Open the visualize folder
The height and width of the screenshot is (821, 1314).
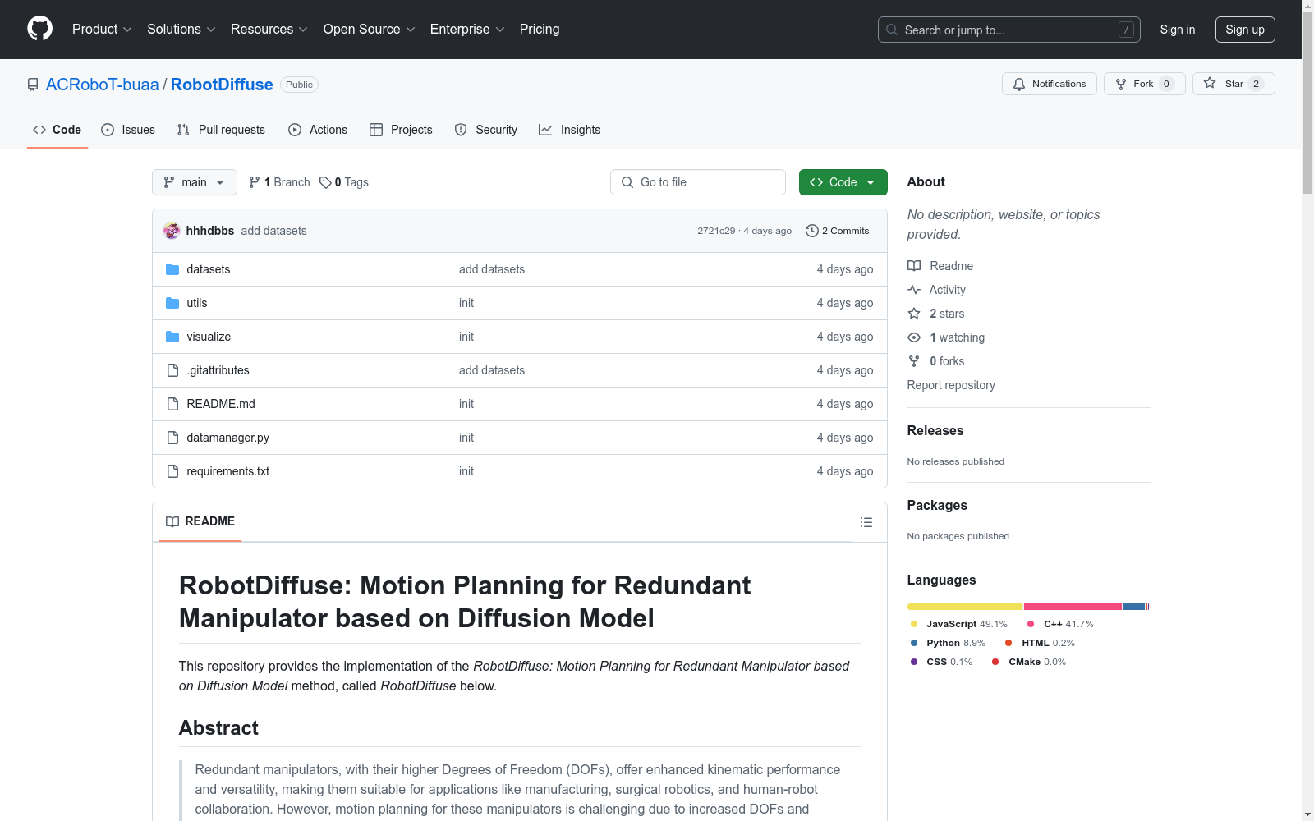(209, 337)
